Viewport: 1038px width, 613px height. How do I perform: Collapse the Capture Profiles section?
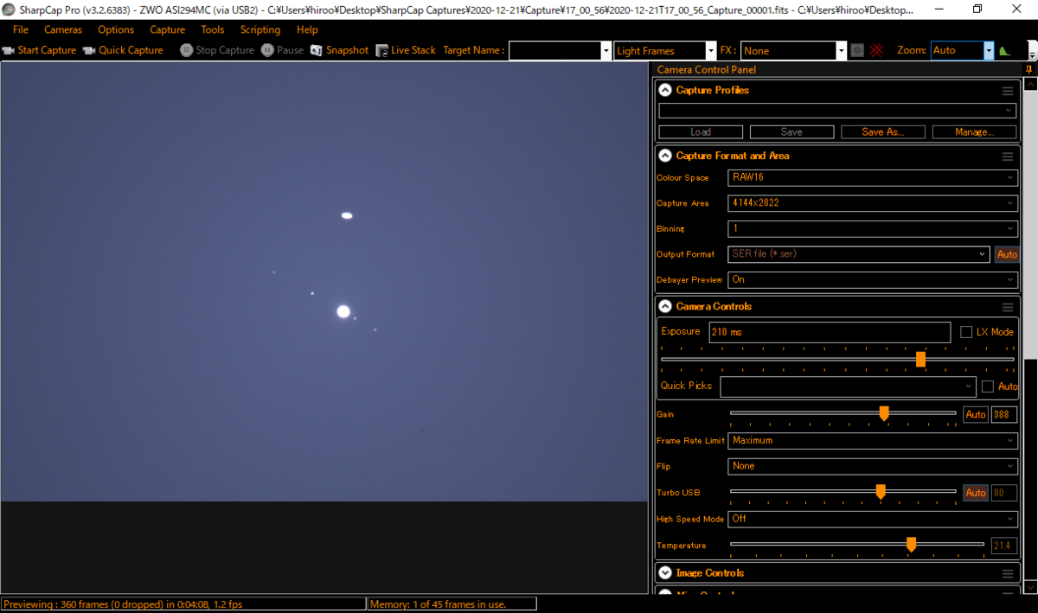coord(665,90)
